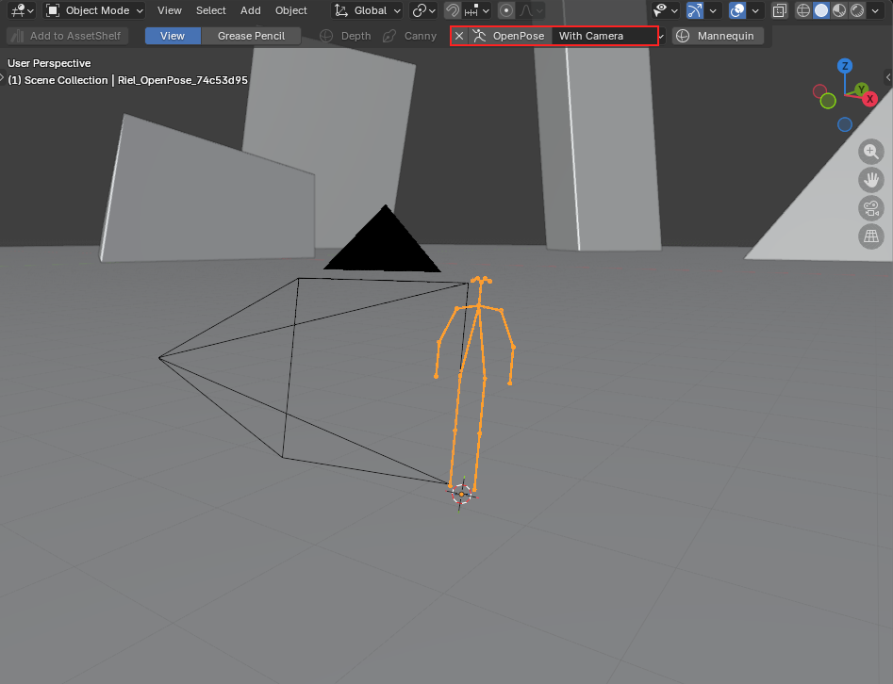Click the OpenPose button
Viewport: 893px width, 684px height.
(510, 36)
